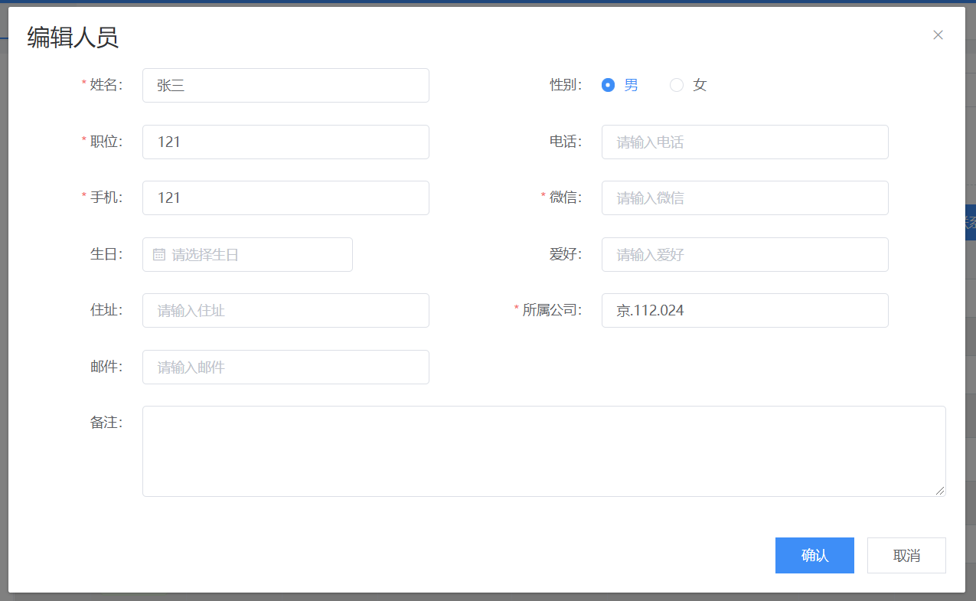Focus the 爱好 input field

(x=744, y=255)
